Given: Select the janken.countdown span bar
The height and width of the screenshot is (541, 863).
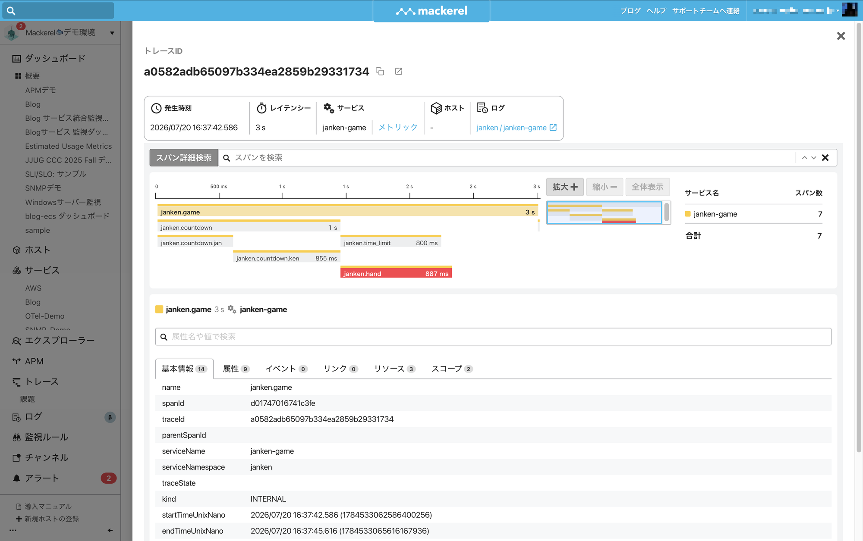Looking at the screenshot, I should tap(249, 226).
